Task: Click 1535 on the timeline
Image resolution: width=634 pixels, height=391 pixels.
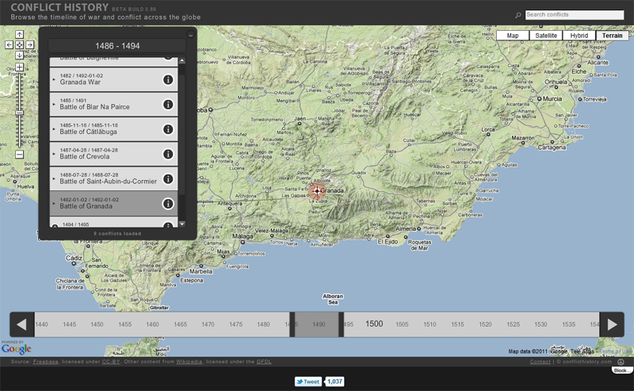Action: click(x=568, y=324)
